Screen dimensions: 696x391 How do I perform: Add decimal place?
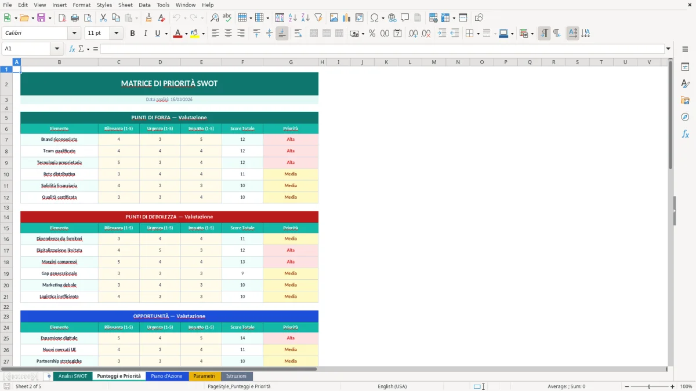[x=414, y=34]
